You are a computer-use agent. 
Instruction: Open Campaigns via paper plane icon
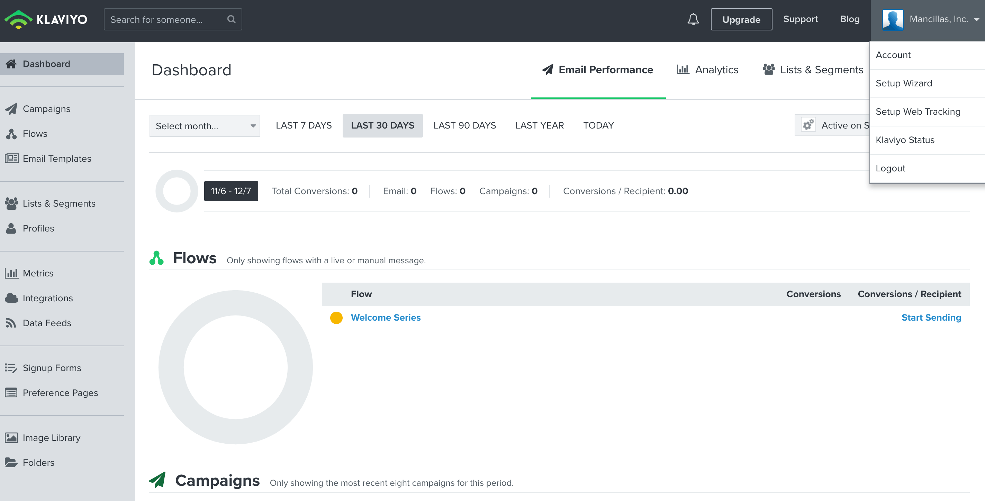coord(11,109)
